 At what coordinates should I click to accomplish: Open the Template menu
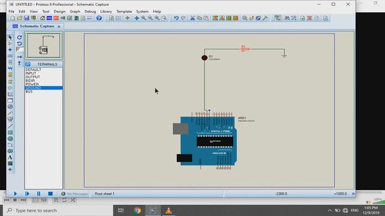pos(124,11)
